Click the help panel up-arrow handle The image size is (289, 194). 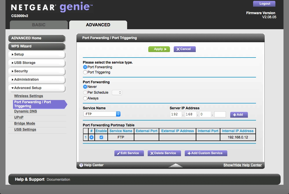(175, 165)
